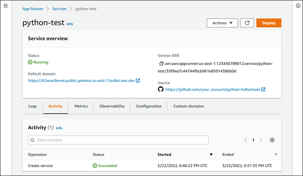
Task: Navigate to Services breadcrumb link
Action: [59, 9]
